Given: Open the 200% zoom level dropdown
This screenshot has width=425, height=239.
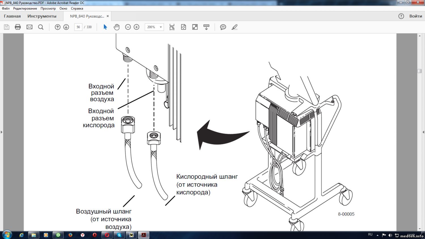Looking at the screenshot, I should (161, 27).
